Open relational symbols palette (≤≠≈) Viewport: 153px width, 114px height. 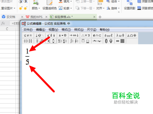(28, 35)
